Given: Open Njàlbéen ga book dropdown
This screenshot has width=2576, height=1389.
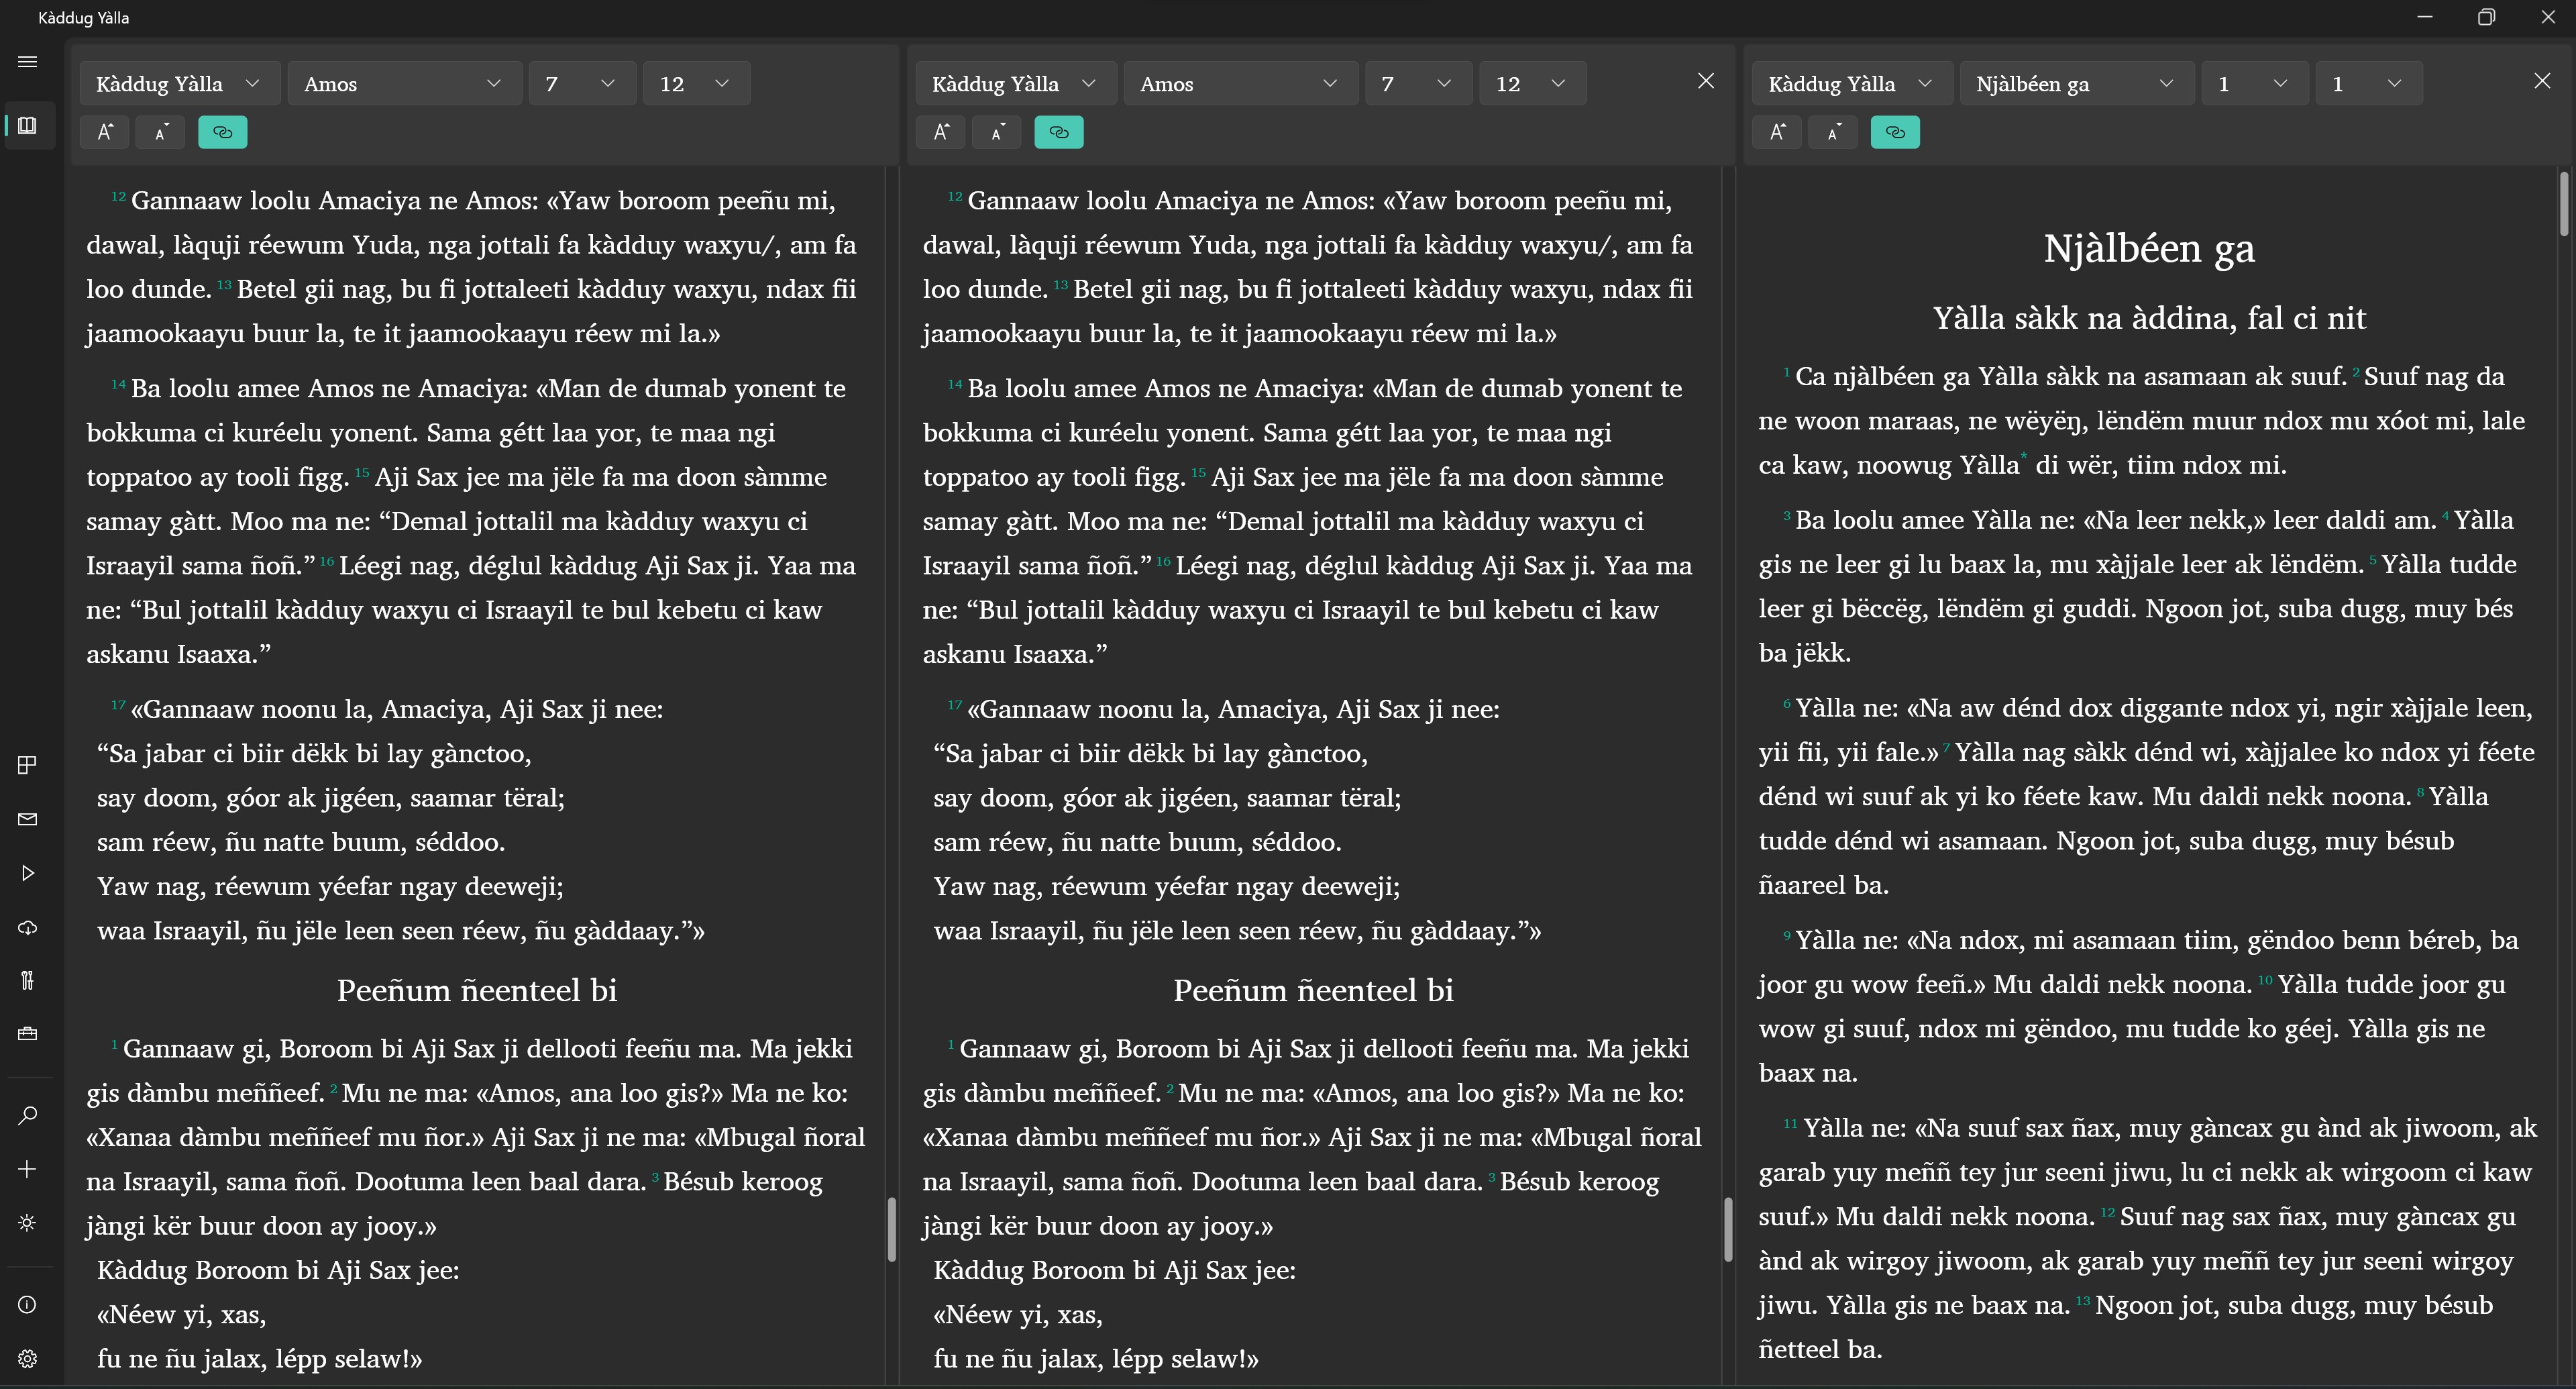Looking at the screenshot, I should [x=2076, y=84].
